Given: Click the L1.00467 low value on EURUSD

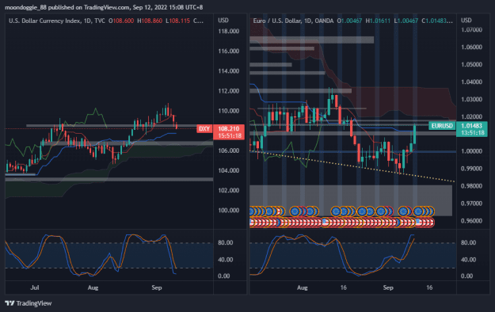Looking at the screenshot, I should (x=406, y=21).
